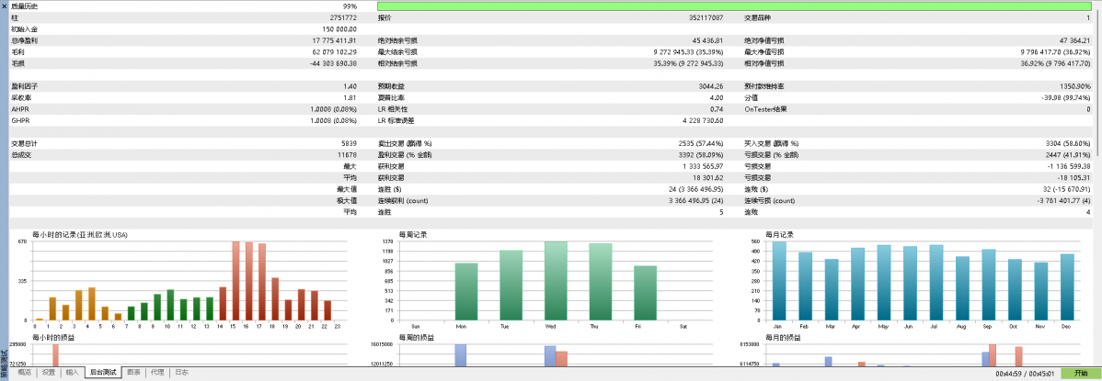This screenshot has width=1102, height=381.
Task: Select ticks value 352117087
Action: pyautogui.click(x=706, y=17)
